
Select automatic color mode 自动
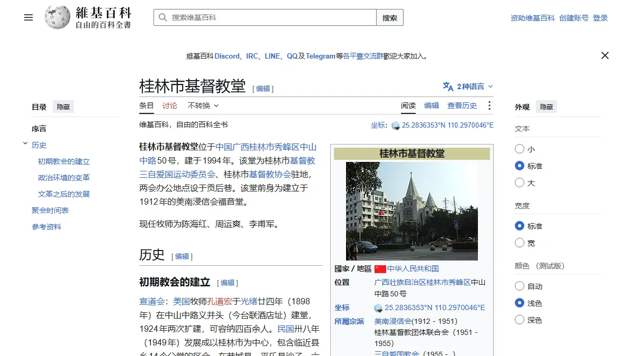point(520,286)
